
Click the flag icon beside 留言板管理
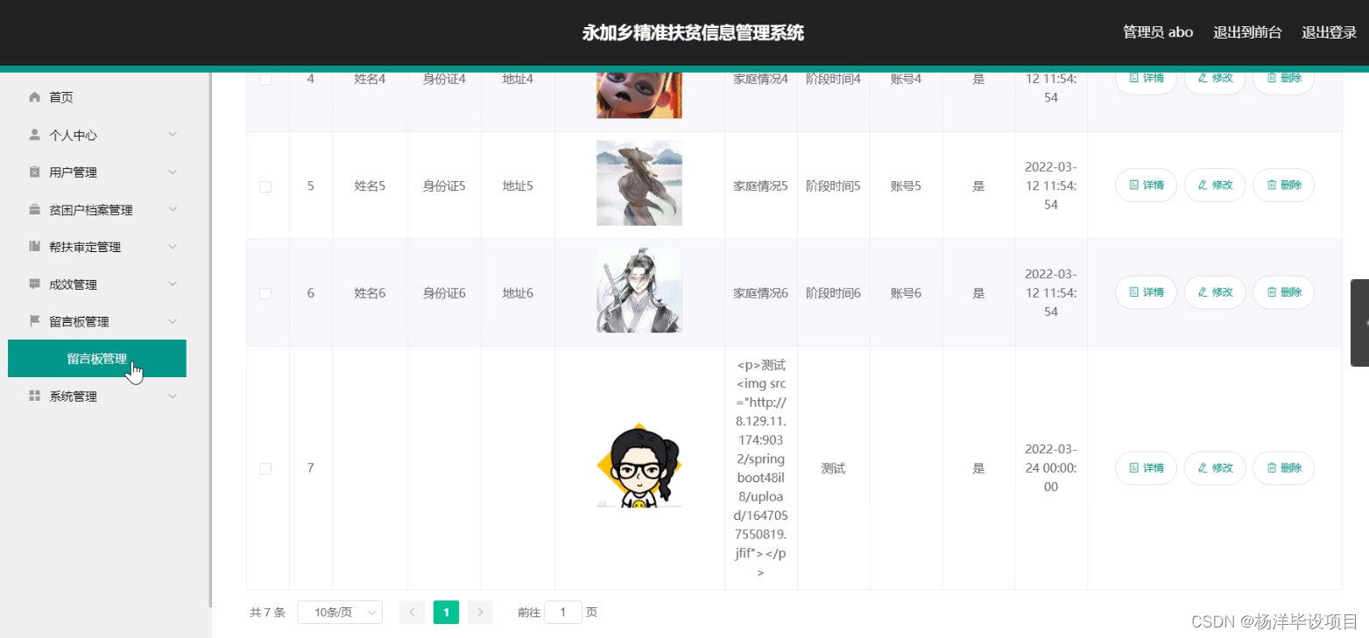coord(35,321)
